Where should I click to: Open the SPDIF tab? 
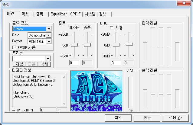[x=75, y=14]
